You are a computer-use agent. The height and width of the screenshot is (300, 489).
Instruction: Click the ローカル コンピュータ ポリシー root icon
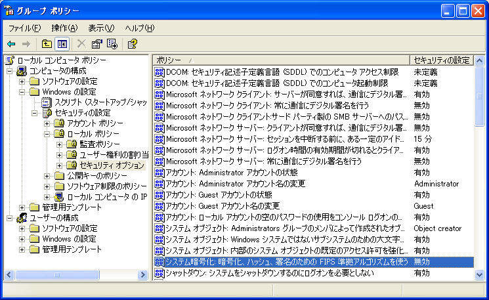point(10,60)
